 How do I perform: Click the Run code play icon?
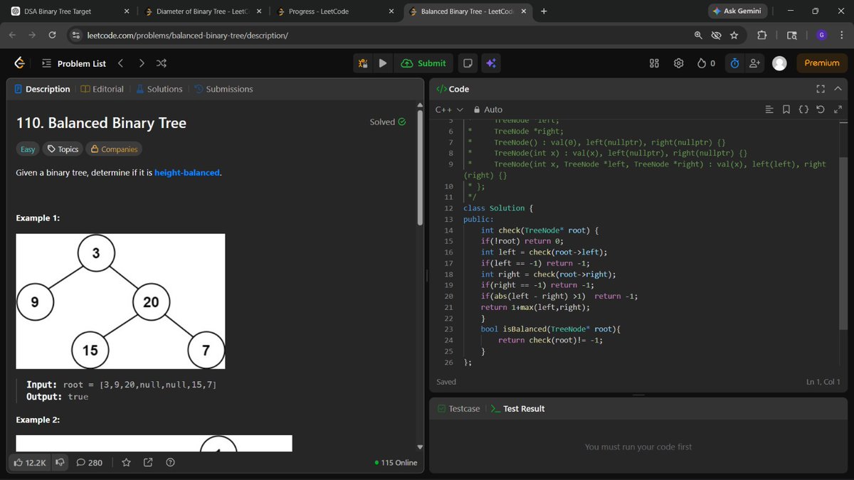point(383,63)
